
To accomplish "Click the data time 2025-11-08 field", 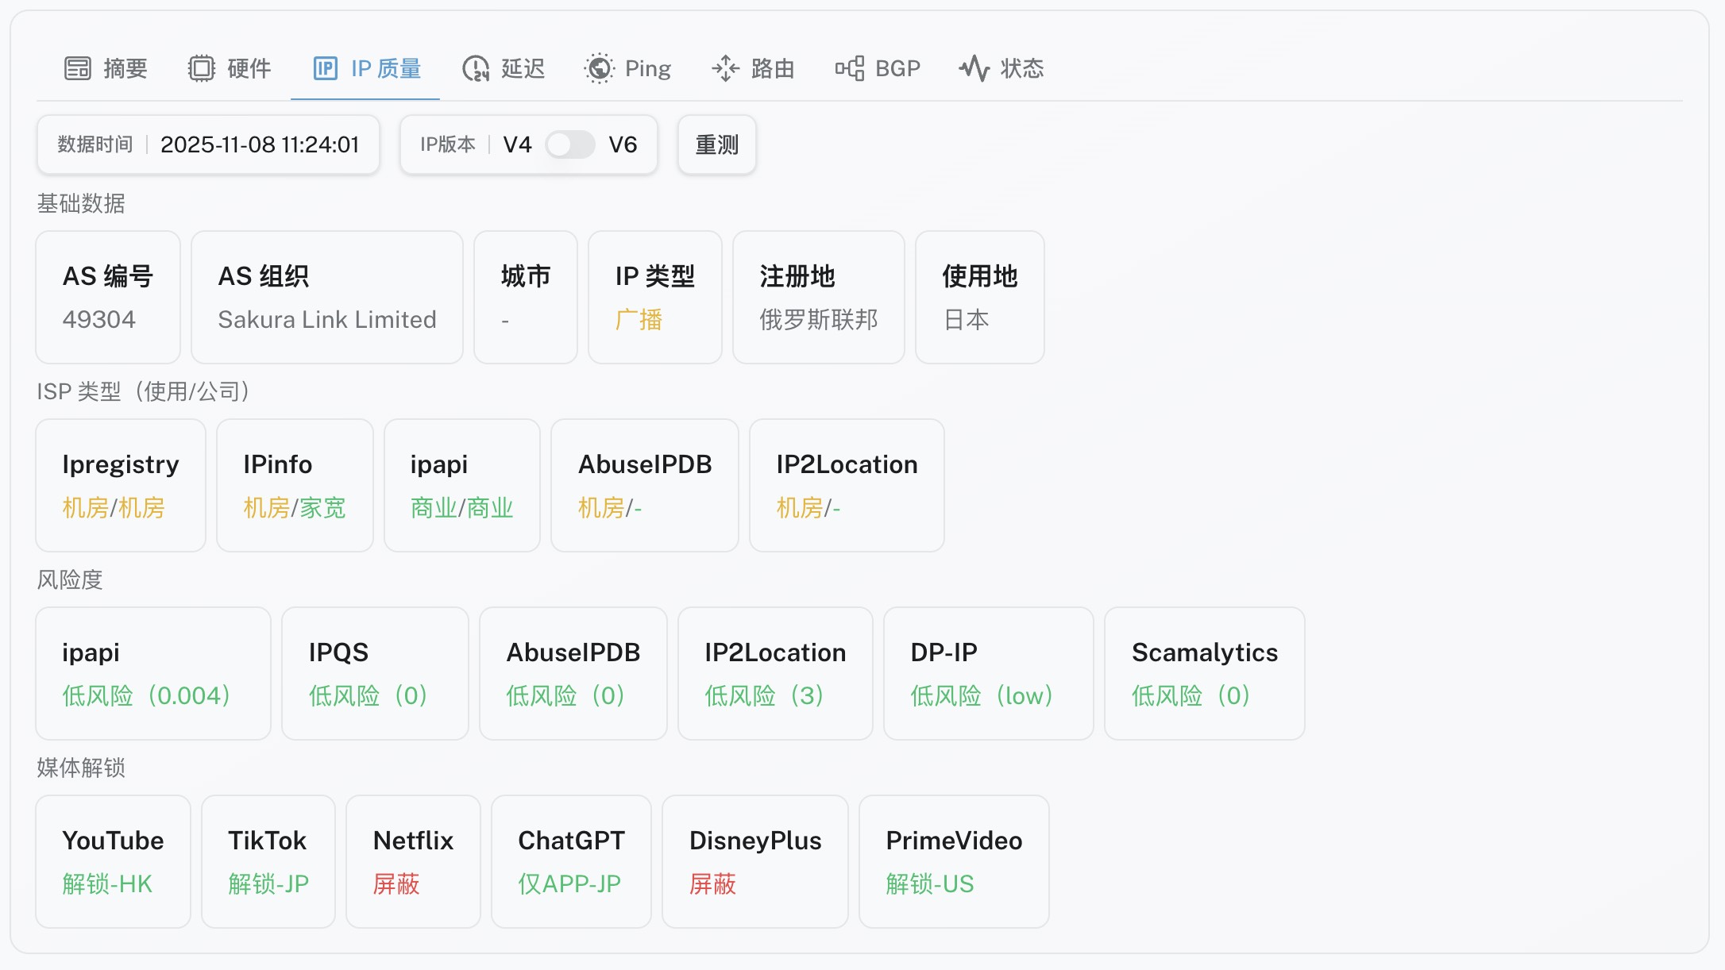I will click(x=259, y=144).
